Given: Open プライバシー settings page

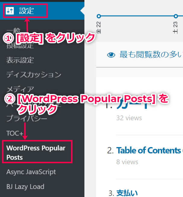Looking at the screenshot, I should (27, 118).
